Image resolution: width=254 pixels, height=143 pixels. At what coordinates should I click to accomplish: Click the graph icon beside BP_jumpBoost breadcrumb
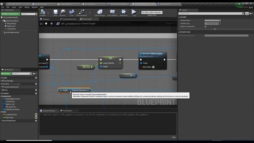pyautogui.click(x=58, y=24)
